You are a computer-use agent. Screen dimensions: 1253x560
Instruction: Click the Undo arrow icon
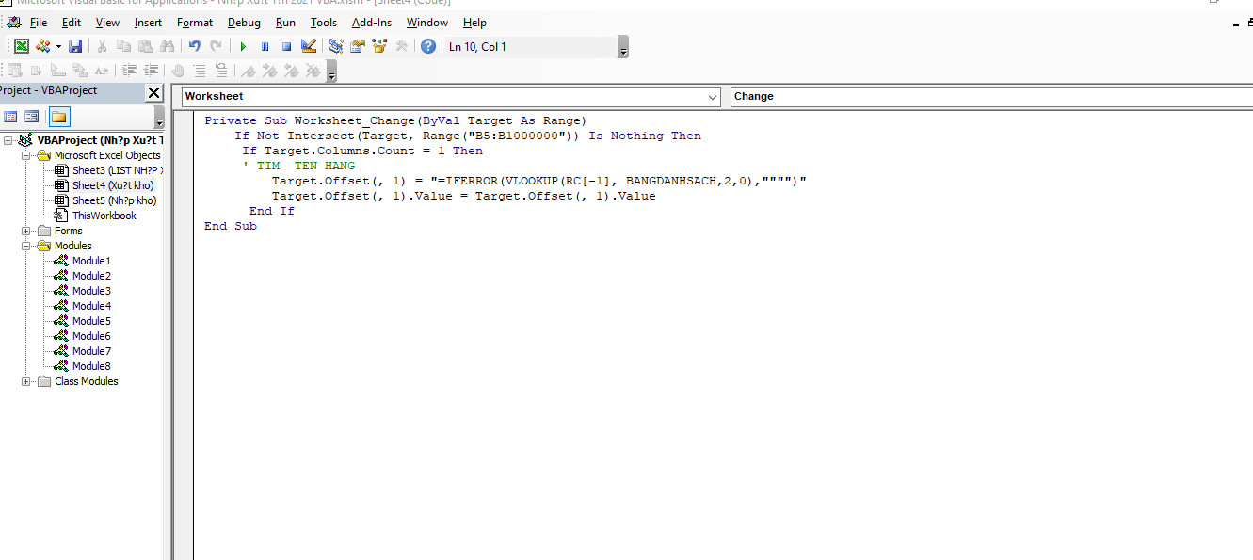click(x=194, y=46)
